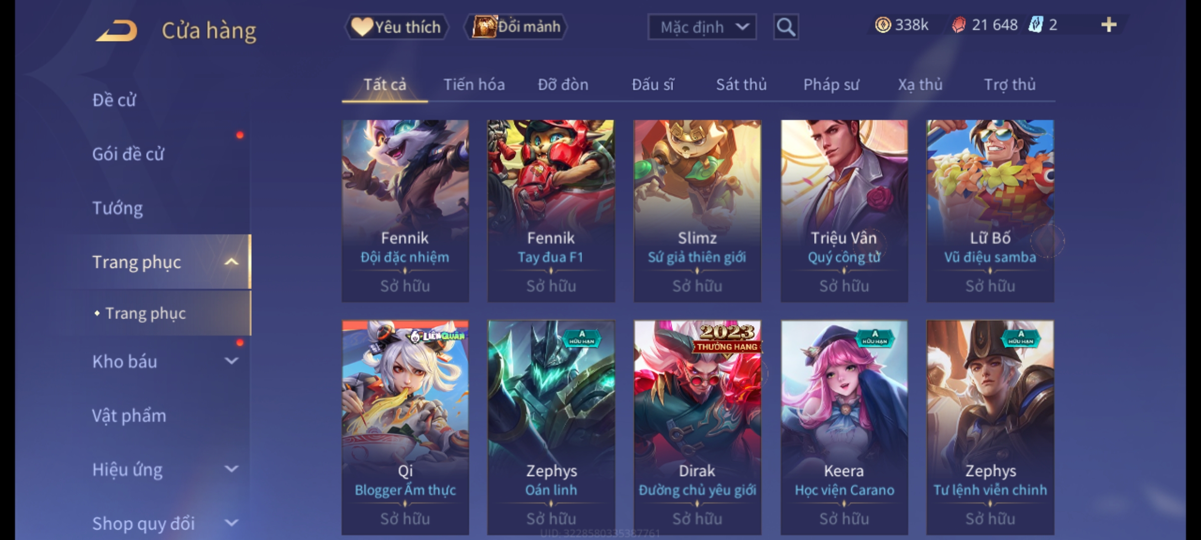Expand Shop quy đổi sidebar section
The image size is (1201, 540).
(x=232, y=523)
